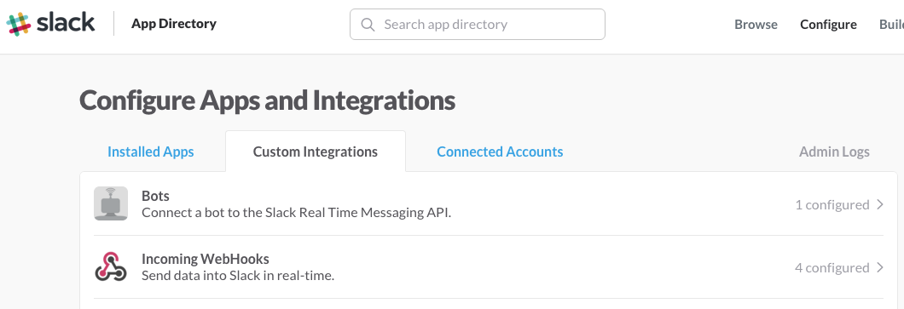Click the Slack logo
The height and width of the screenshot is (309, 904).
pyautogui.click(x=50, y=24)
